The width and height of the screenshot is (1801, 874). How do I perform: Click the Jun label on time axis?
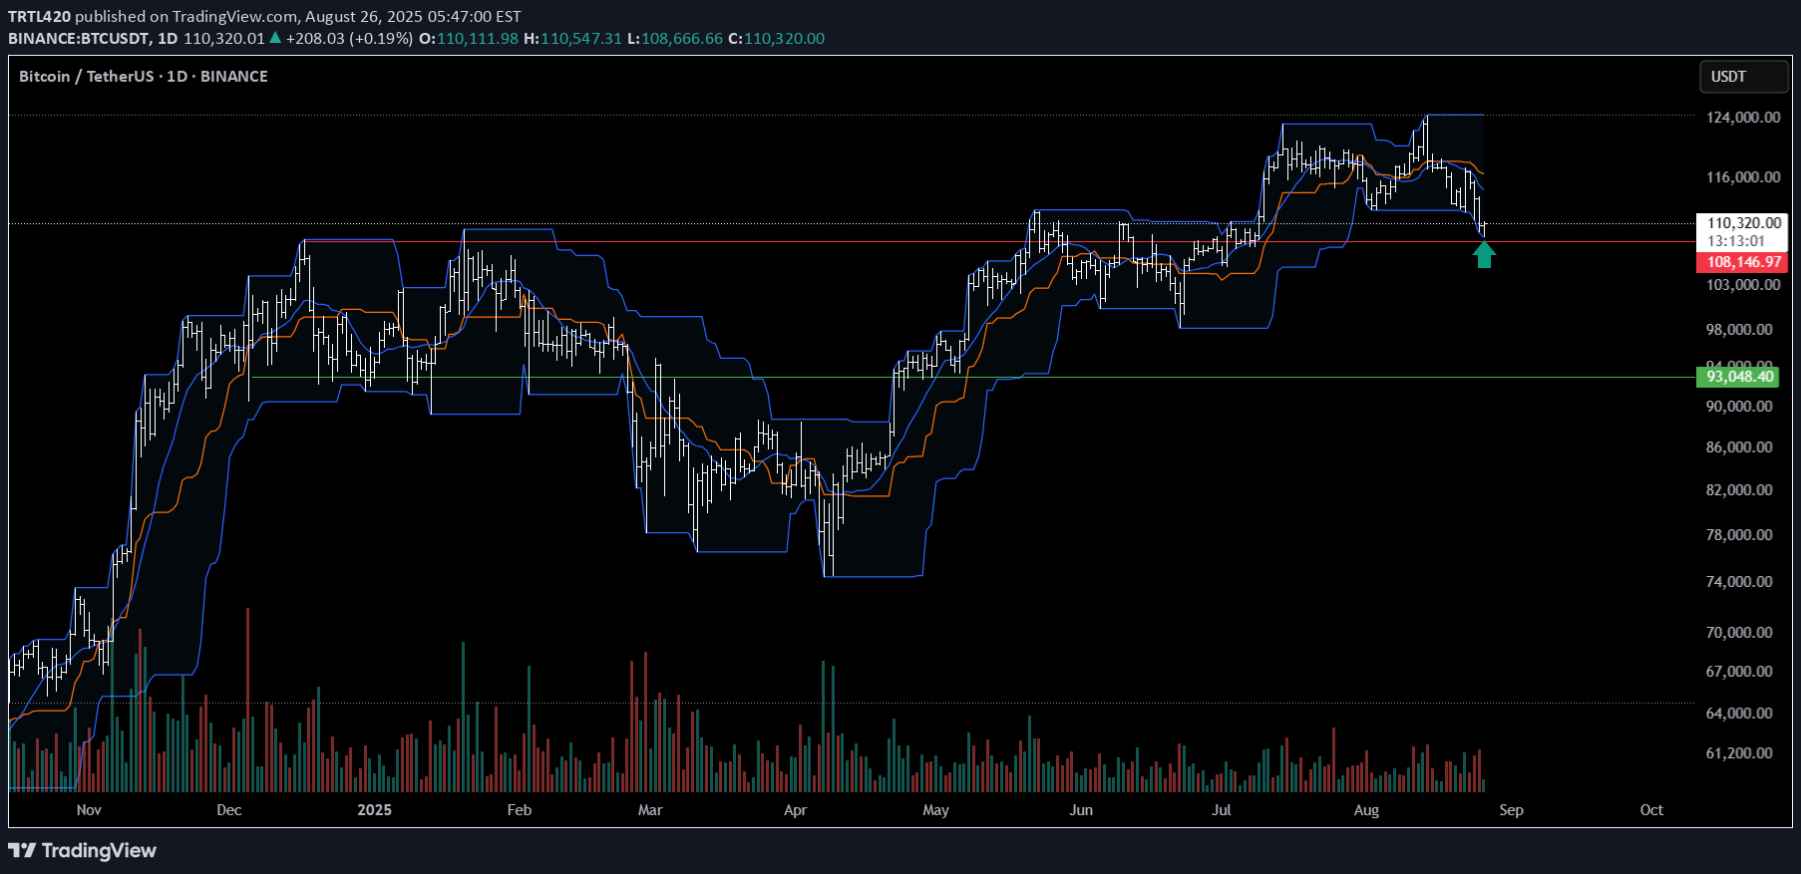coord(1081,810)
